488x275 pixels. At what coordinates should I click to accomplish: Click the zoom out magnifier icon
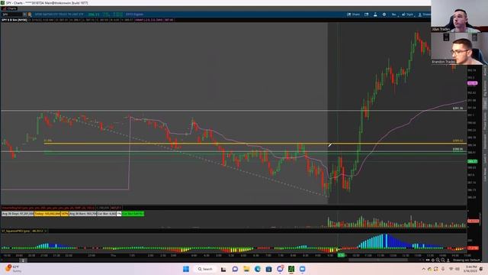pyautogui.click(x=442, y=260)
